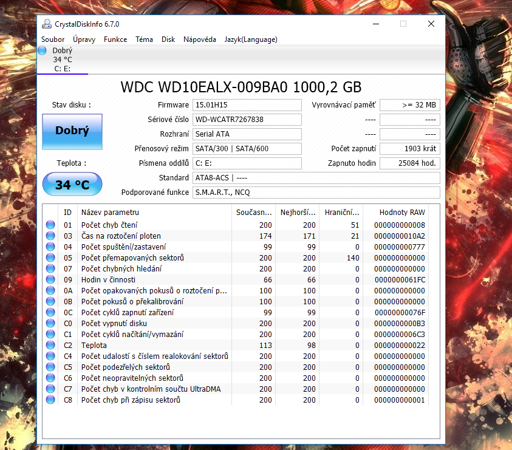Click the Hodnoty RAW column header
The width and height of the screenshot is (512, 450).
396,213
